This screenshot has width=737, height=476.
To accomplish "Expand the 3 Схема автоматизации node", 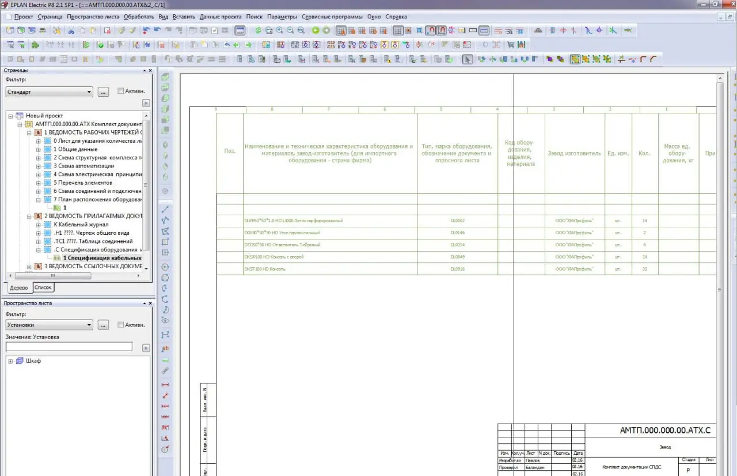I will coord(39,166).
